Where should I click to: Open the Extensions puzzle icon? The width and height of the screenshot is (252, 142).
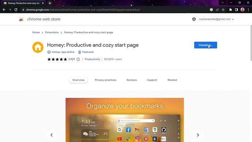click(x=230, y=9)
